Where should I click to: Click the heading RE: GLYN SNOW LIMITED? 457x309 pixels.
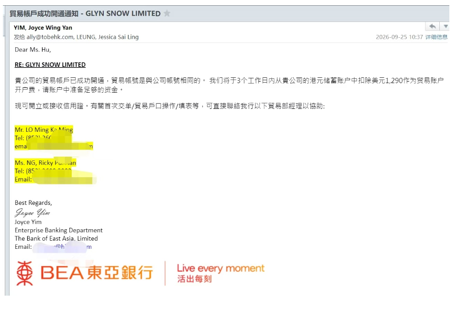(50, 64)
